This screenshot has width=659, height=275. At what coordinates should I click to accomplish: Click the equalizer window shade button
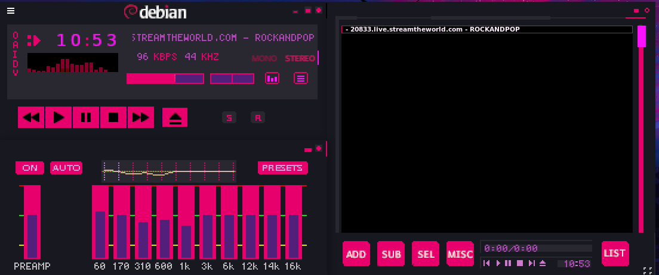click(308, 149)
